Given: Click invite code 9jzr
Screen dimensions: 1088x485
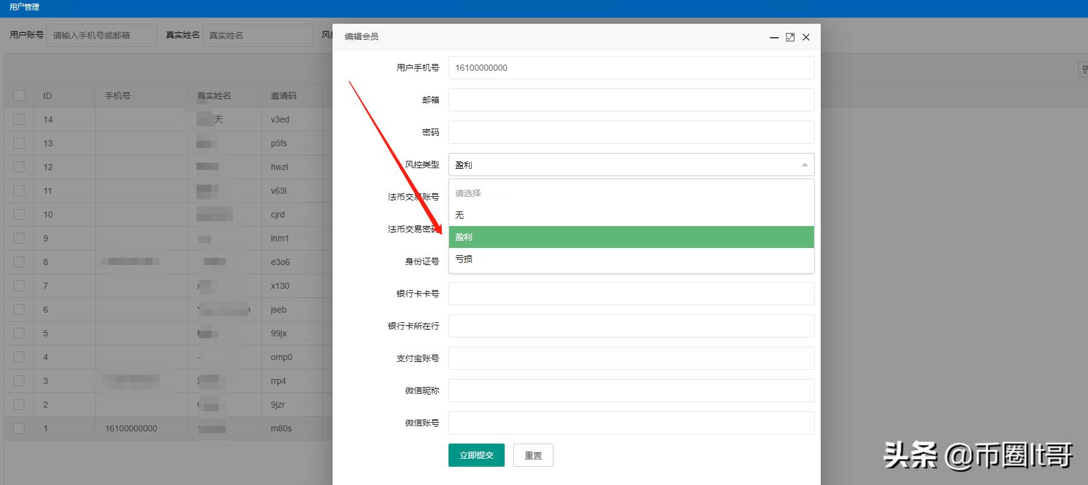Looking at the screenshot, I should pyautogui.click(x=278, y=405).
